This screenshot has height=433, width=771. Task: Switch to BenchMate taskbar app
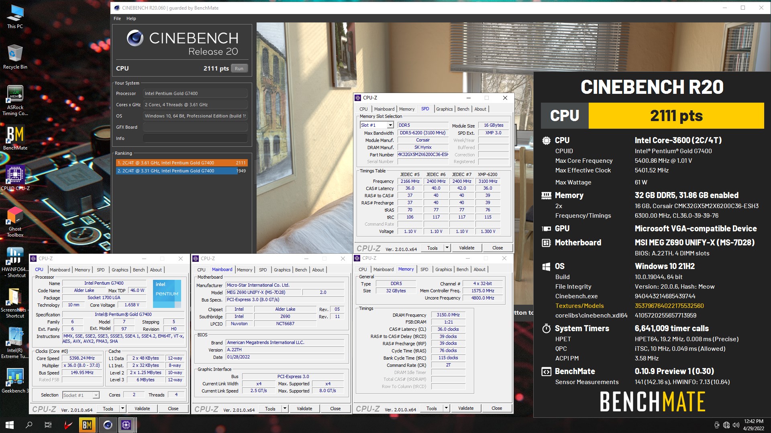[87, 425]
